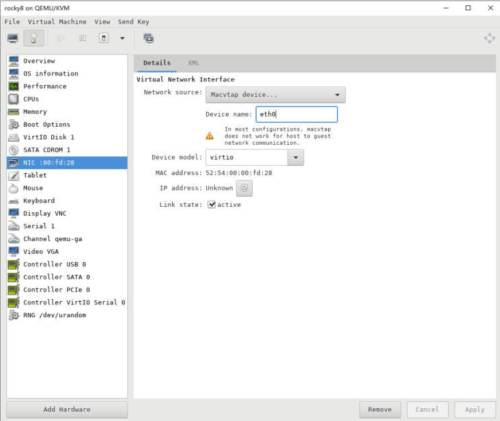Select Channel qemu-ga icon
500x421 pixels.
13,238
